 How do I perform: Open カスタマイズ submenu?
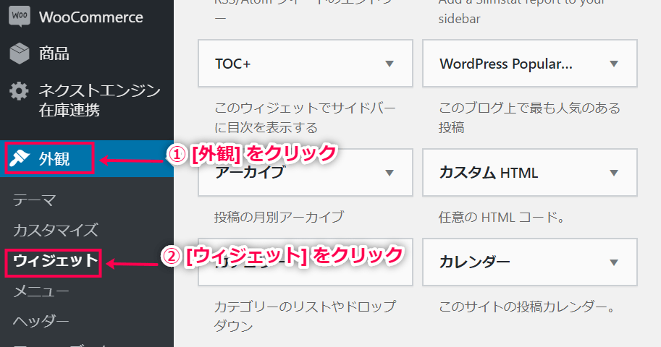point(56,230)
